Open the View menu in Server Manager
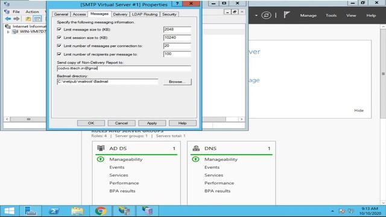 [351, 15]
